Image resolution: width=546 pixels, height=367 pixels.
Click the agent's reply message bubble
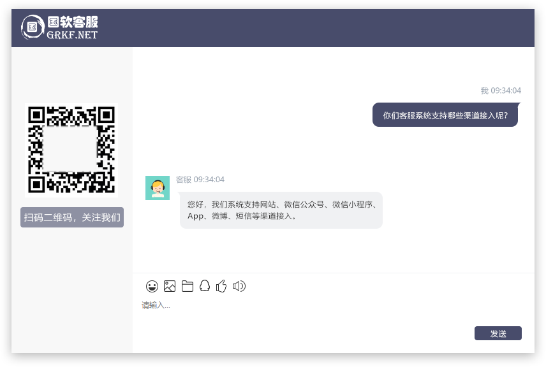tap(281, 210)
